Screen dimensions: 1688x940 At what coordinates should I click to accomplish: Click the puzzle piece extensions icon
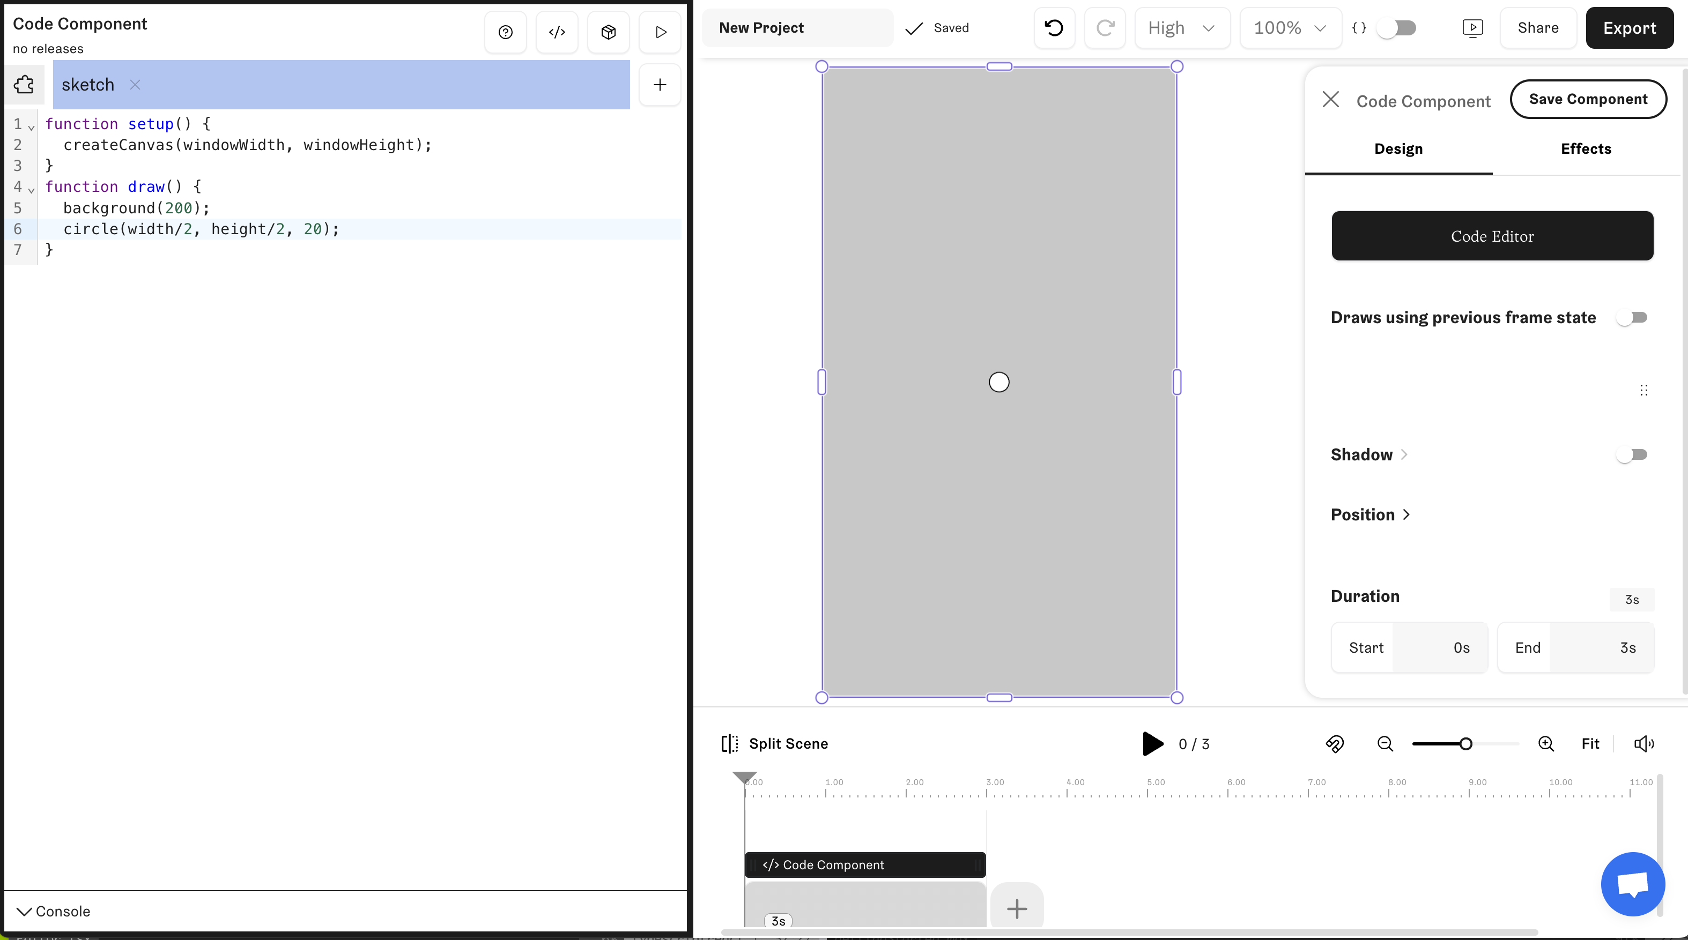(24, 85)
